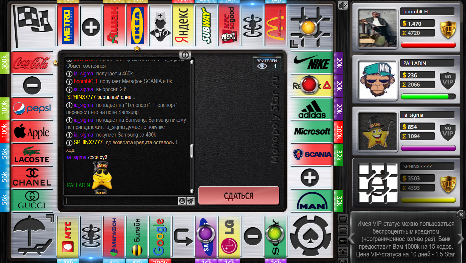This screenshot has height=263, width=466.
Task: Click the two-fists sidebar icon
Action: [x=343, y=252]
